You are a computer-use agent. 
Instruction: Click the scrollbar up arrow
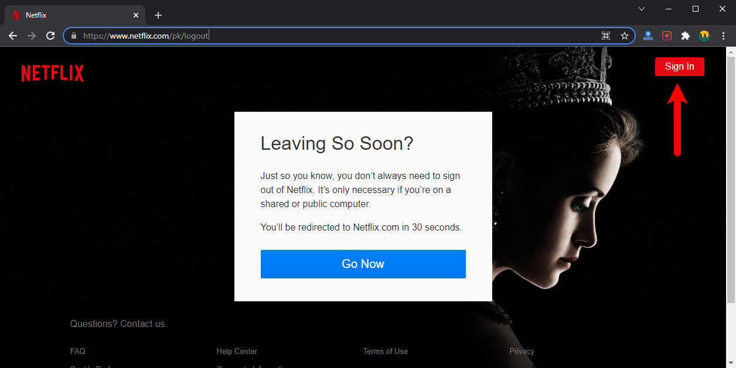coord(731,52)
